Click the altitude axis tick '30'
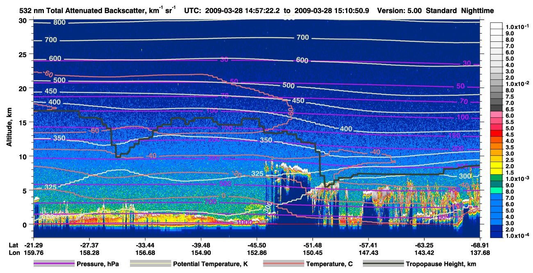533x273 pixels. [x=23, y=20]
